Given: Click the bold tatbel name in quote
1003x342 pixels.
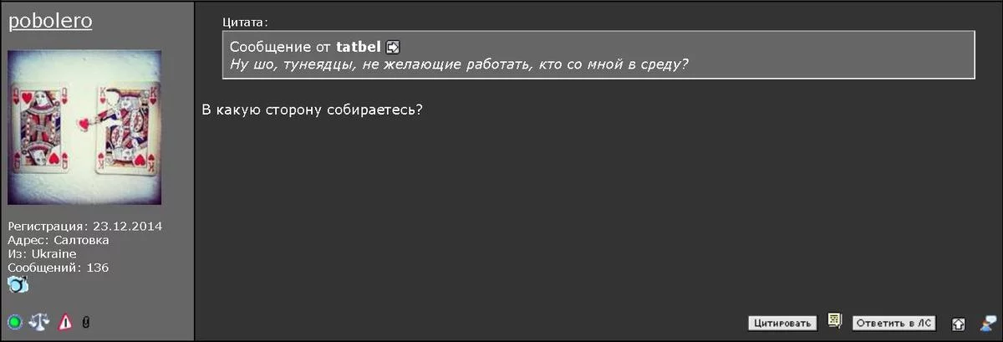Looking at the screenshot, I should [359, 48].
